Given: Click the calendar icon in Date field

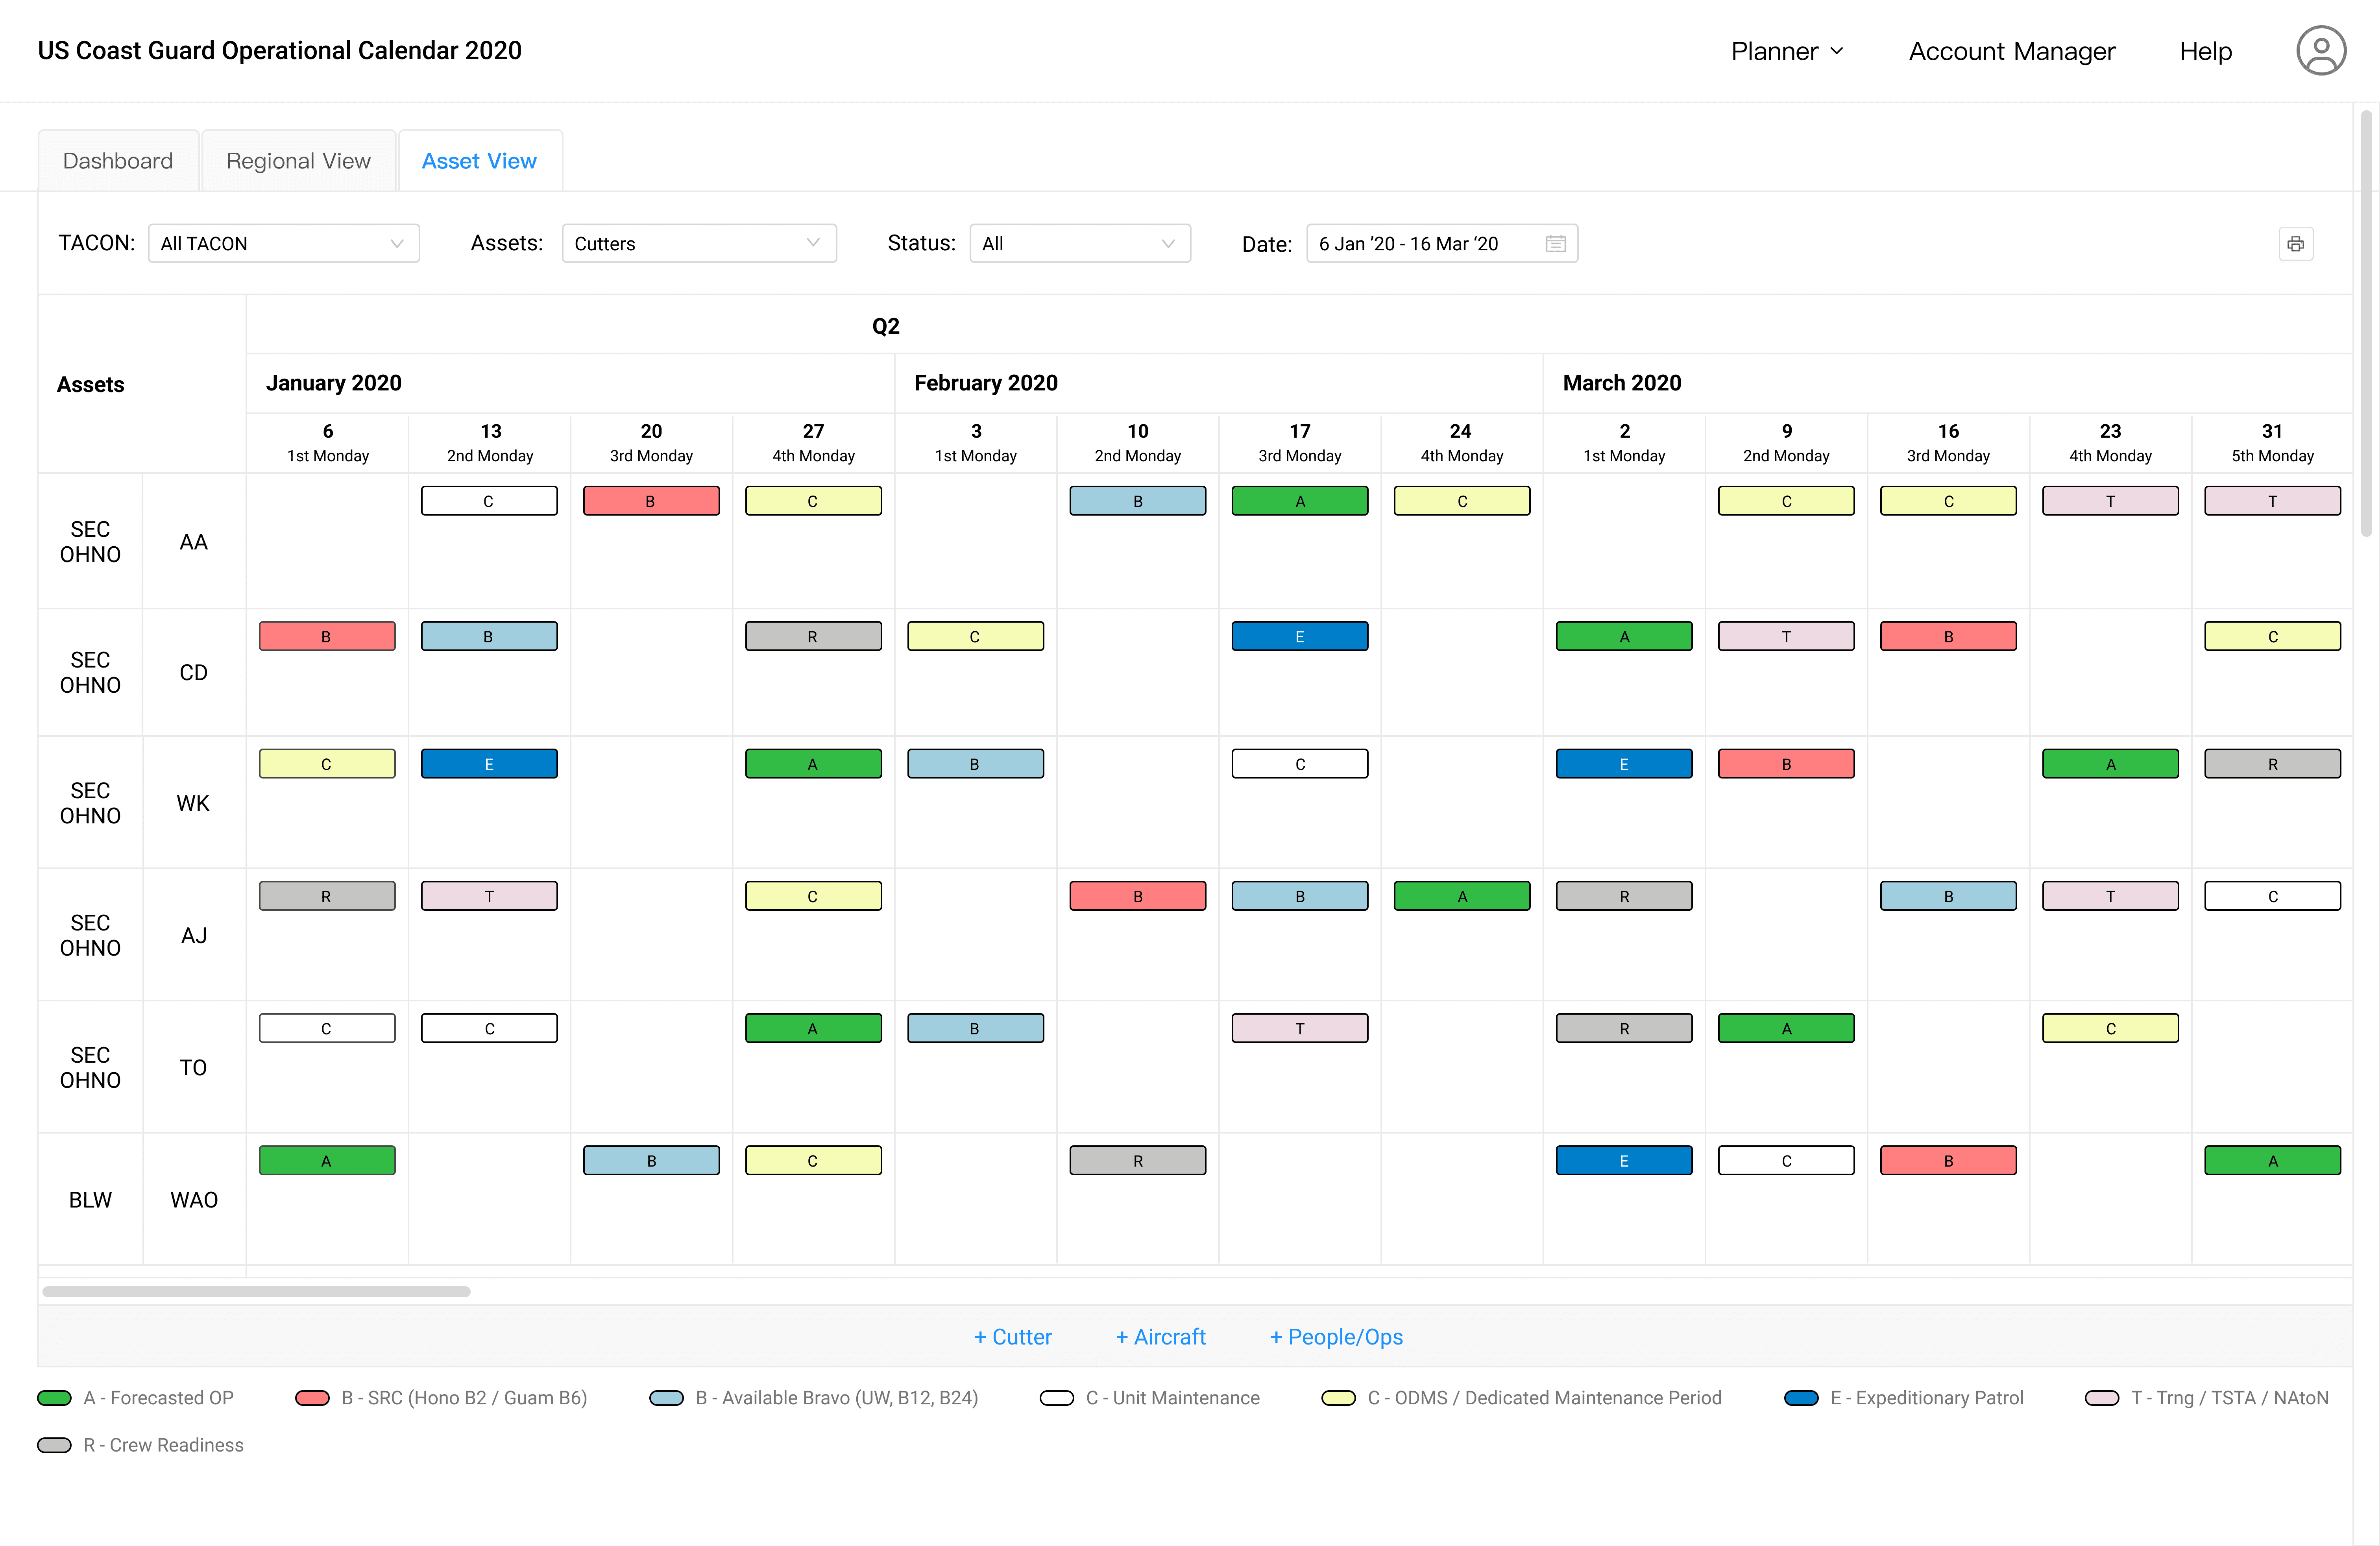Looking at the screenshot, I should pyautogui.click(x=1555, y=244).
